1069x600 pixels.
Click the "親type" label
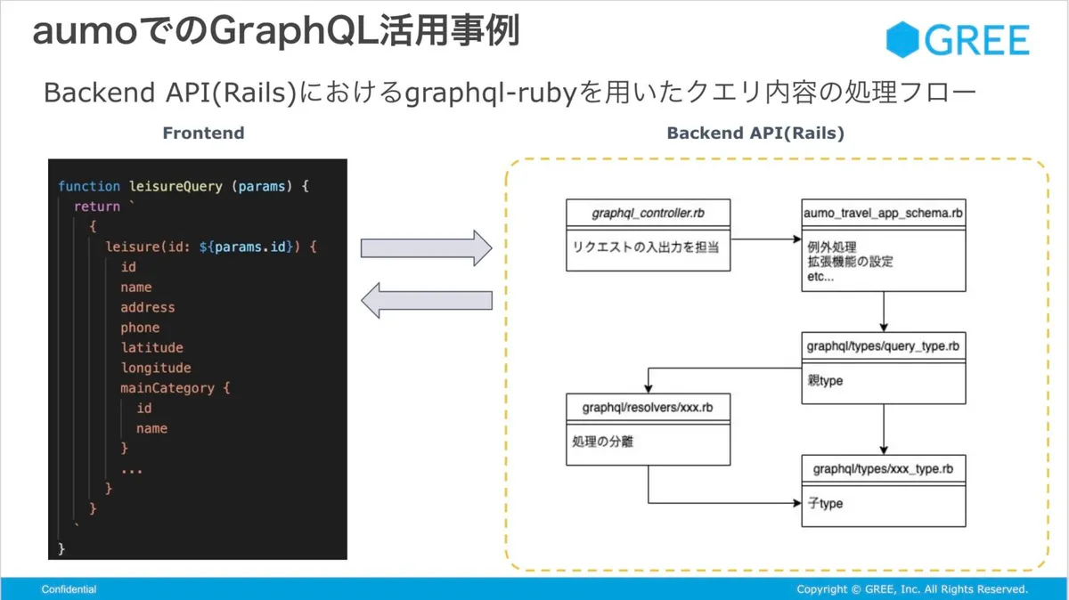click(825, 381)
